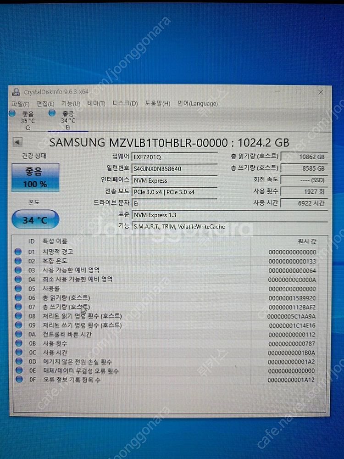
Task: Go to previous disk with left arrow
Action: tap(17, 143)
